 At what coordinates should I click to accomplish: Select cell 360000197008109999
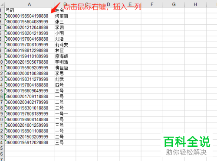(x=29, y=45)
